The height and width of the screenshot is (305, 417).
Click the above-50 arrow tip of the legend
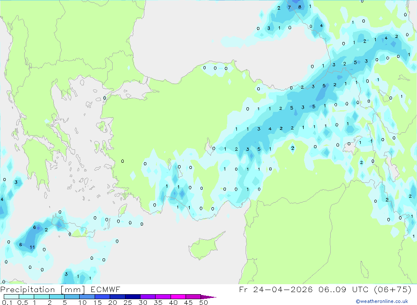pos(209,297)
